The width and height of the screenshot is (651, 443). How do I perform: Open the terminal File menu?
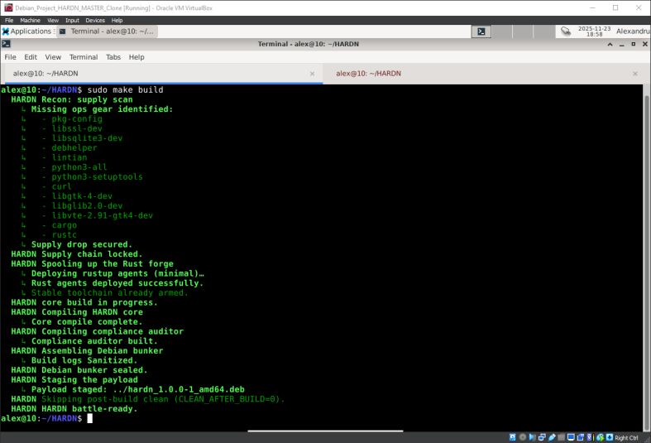click(x=10, y=57)
